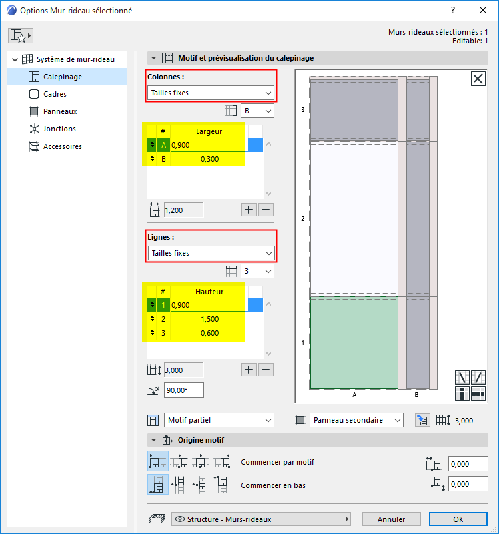The height and width of the screenshot is (534, 499).
Task: Click gray panel A3 in preview
Action: 354,109
